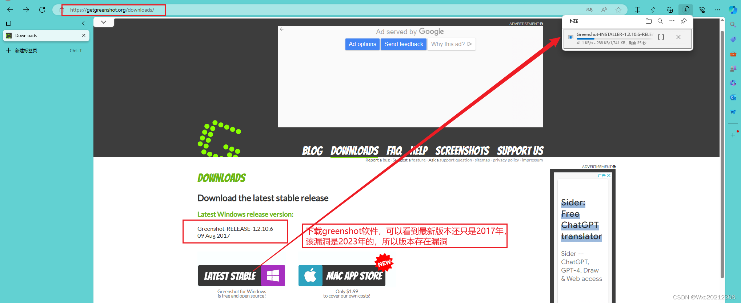Open the Collections icon
741x303 pixels.
670,10
